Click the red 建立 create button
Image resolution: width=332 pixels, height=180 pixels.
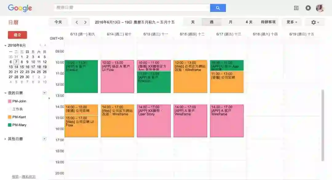point(17,35)
